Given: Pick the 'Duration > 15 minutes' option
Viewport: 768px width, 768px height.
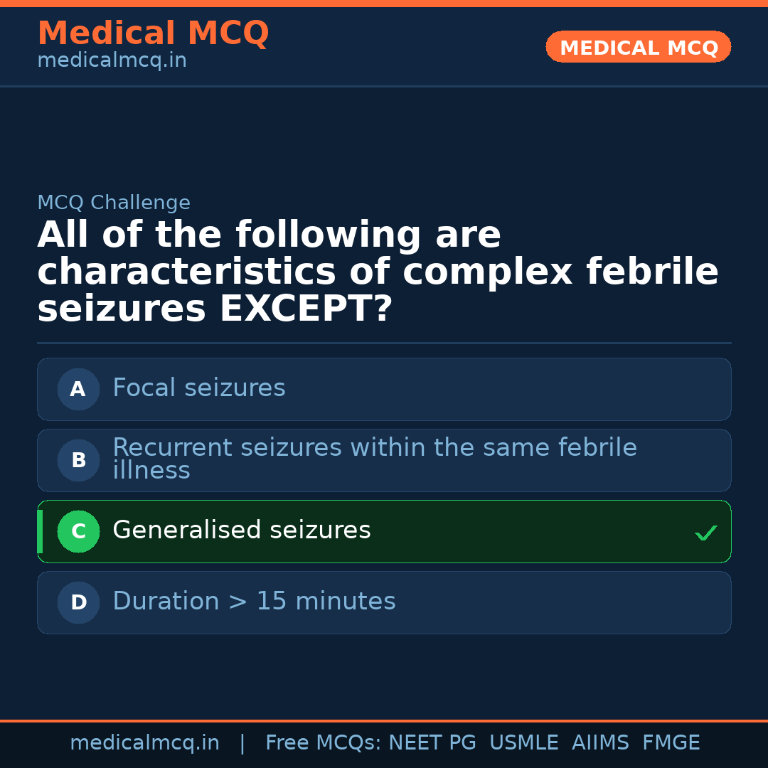Looking at the screenshot, I should point(254,602).
